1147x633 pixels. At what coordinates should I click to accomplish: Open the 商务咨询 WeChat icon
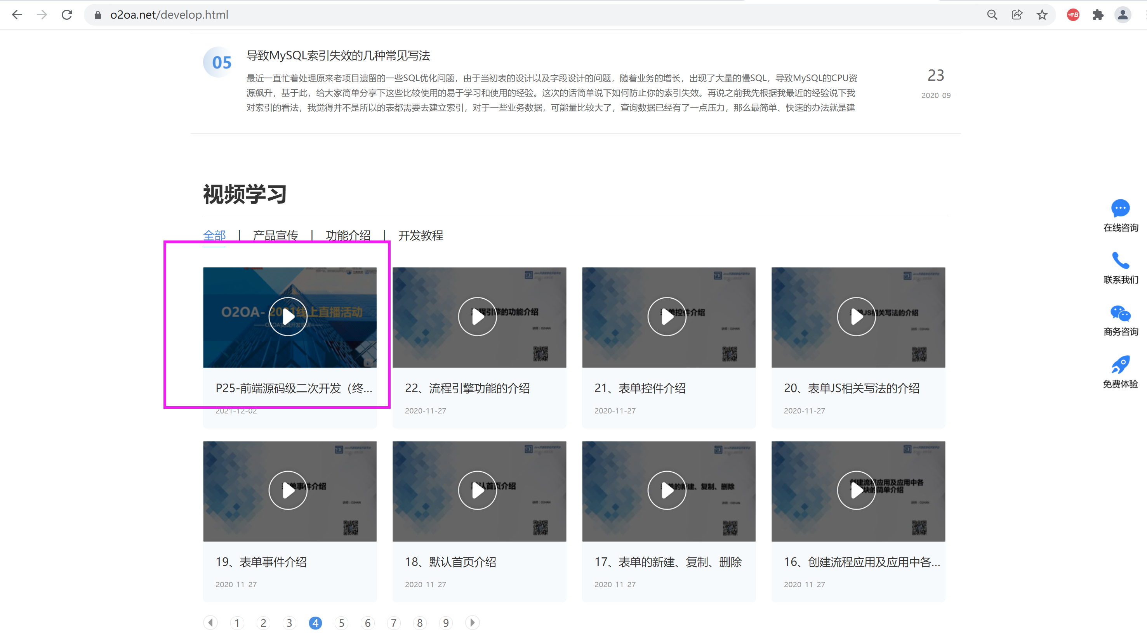tap(1120, 313)
